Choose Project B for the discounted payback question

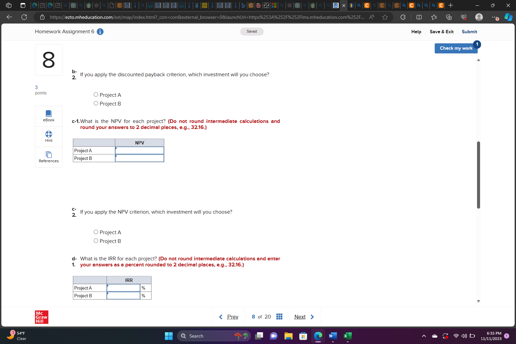coord(96,103)
